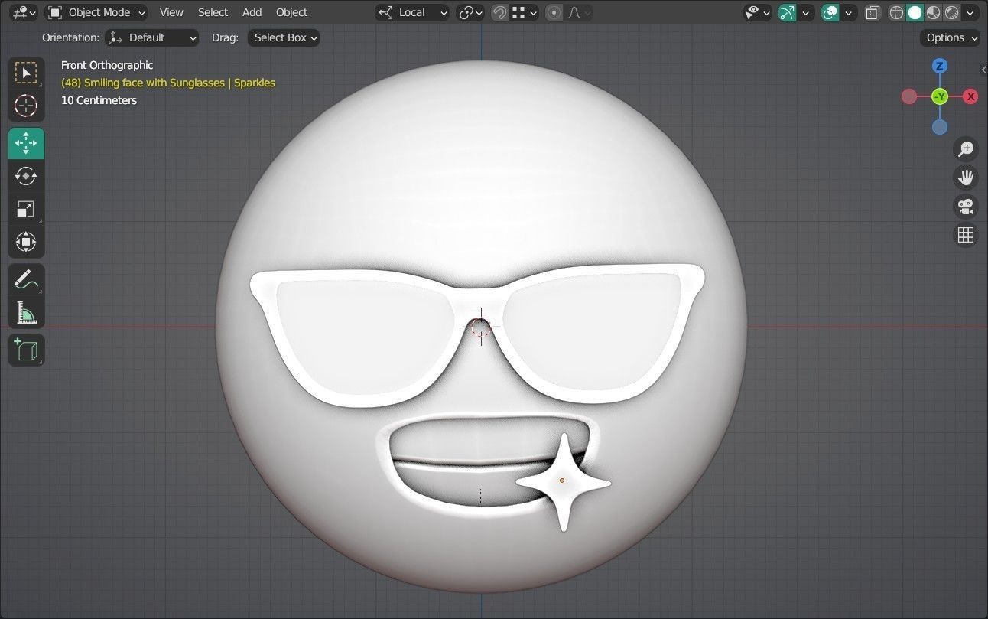Open the View menu
This screenshot has height=619, width=988.
point(171,12)
